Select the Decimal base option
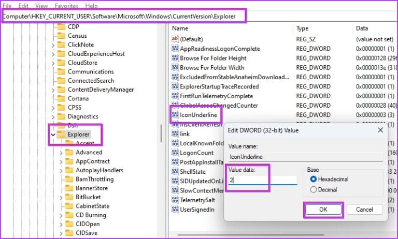This screenshot has width=398, height=239. tap(323, 189)
